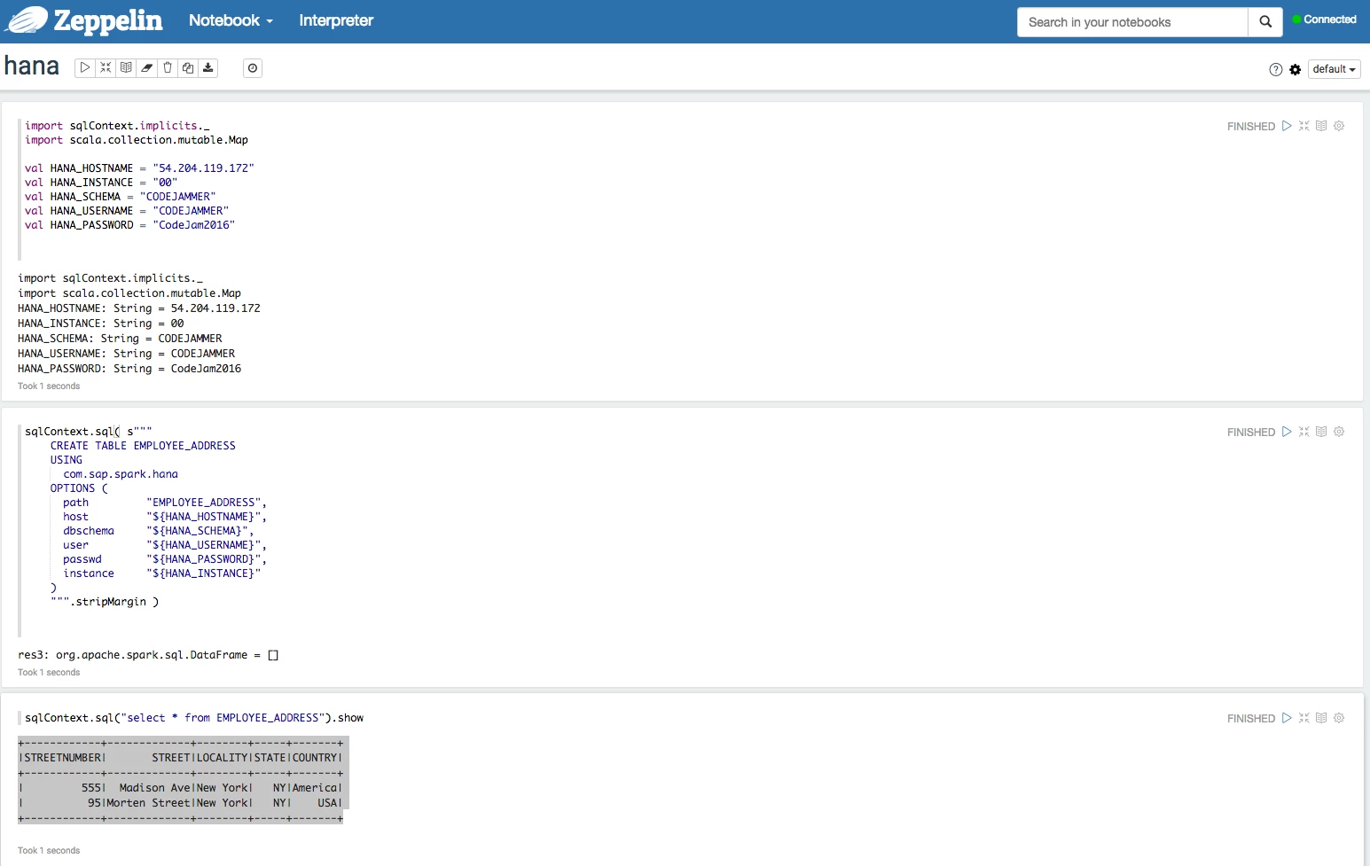Image resolution: width=1370 pixels, height=866 pixels.
Task: Toggle output visibility for the whole note
Action: (126, 67)
